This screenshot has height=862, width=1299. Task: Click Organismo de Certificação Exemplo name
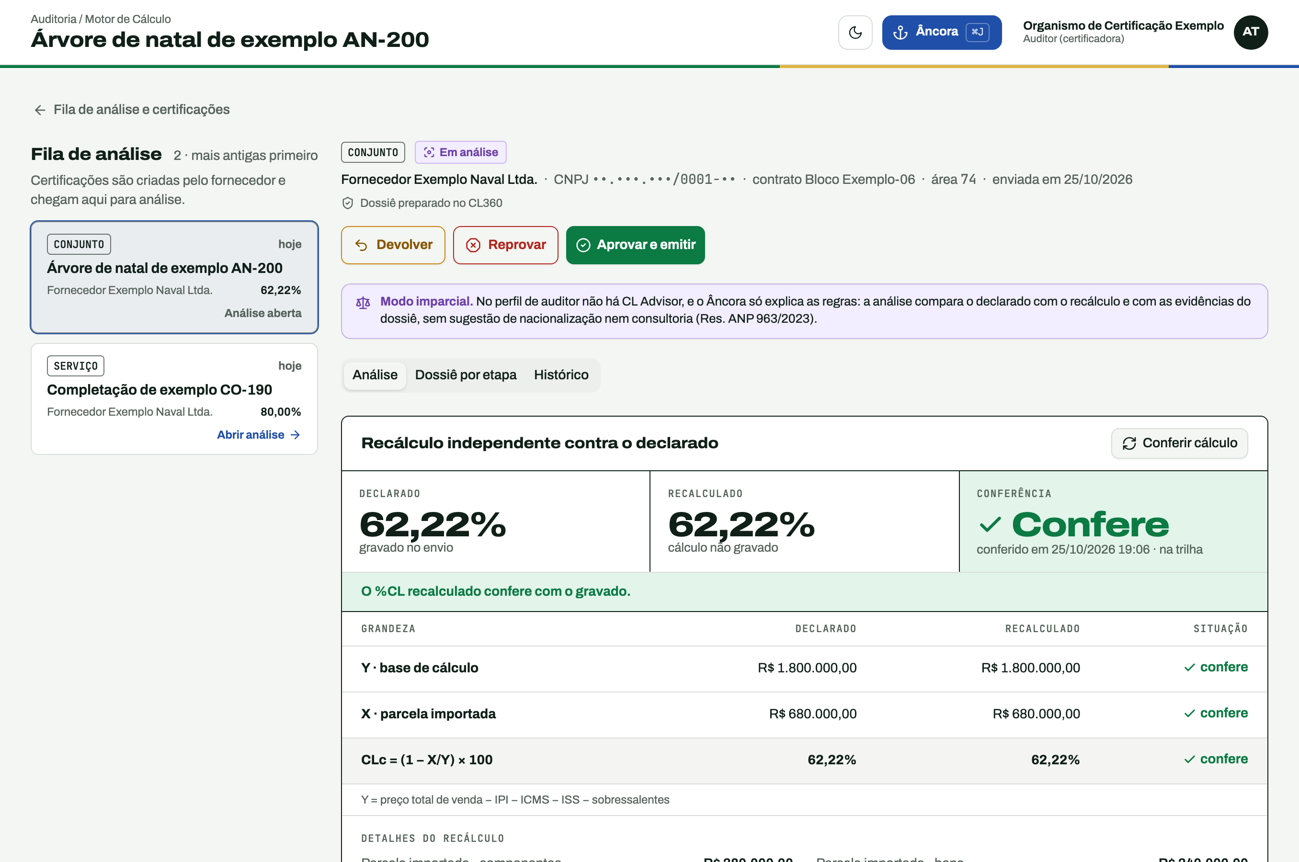click(x=1123, y=25)
